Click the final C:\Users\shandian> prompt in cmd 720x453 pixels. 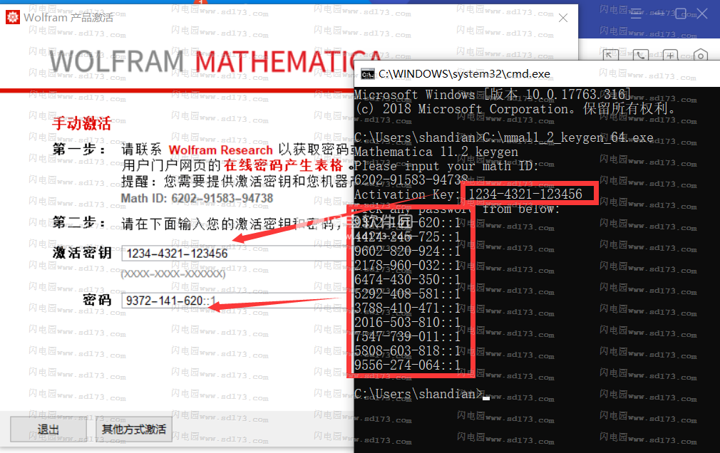click(x=418, y=394)
